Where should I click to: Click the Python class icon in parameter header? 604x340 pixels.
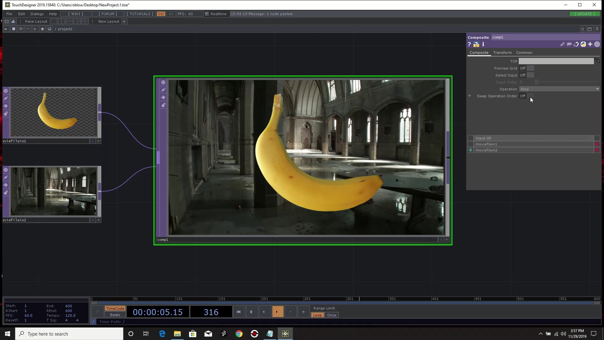click(x=583, y=44)
